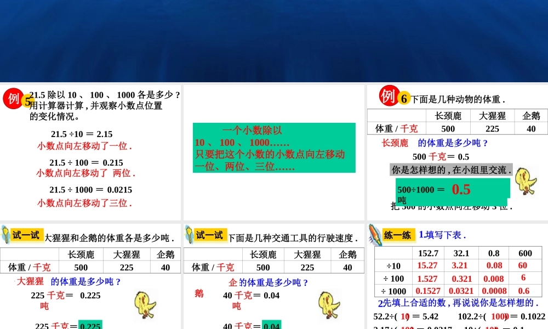Screen dimensions: 548x329
Task: Click 长颈鹿 header in 例6 table
Action: click(448, 116)
